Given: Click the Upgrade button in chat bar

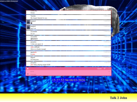Looking at the screenshot, I should (x=99, y=69).
